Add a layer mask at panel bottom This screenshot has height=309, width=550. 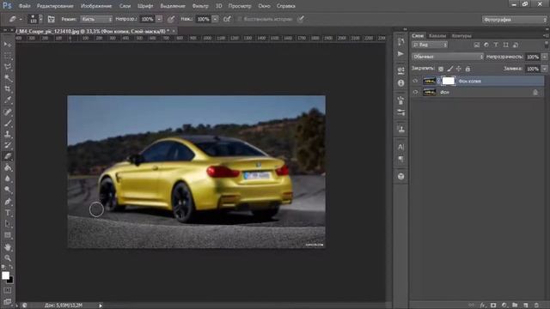pos(493,306)
